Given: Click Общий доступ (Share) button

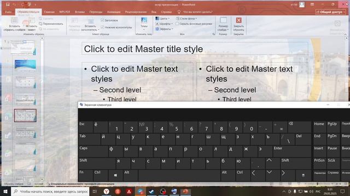Looking at the screenshot, I should (330, 12).
